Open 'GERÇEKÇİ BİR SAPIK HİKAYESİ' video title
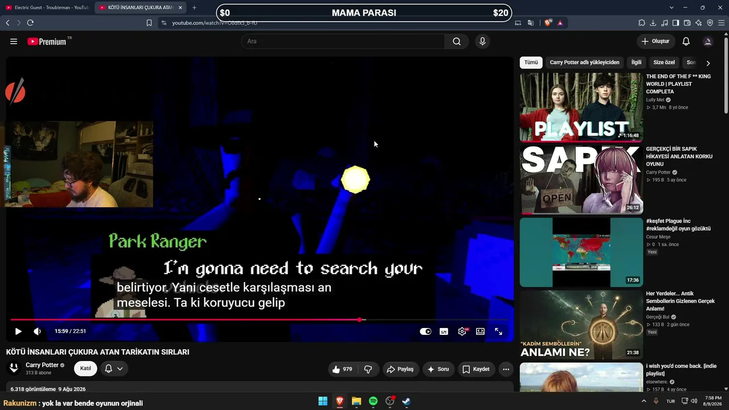 click(x=679, y=157)
